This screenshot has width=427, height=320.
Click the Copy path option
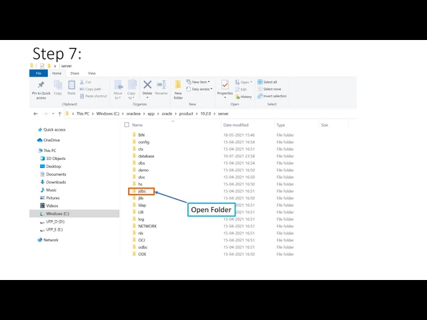[91, 89]
